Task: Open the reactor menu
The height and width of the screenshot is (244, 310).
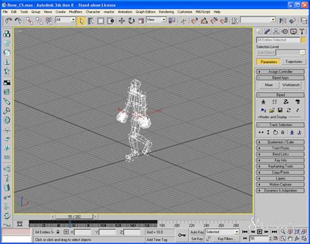Action: pos(109,12)
